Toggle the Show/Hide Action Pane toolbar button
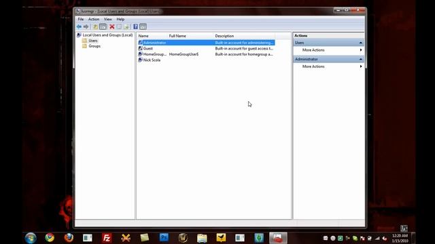 (x=143, y=27)
